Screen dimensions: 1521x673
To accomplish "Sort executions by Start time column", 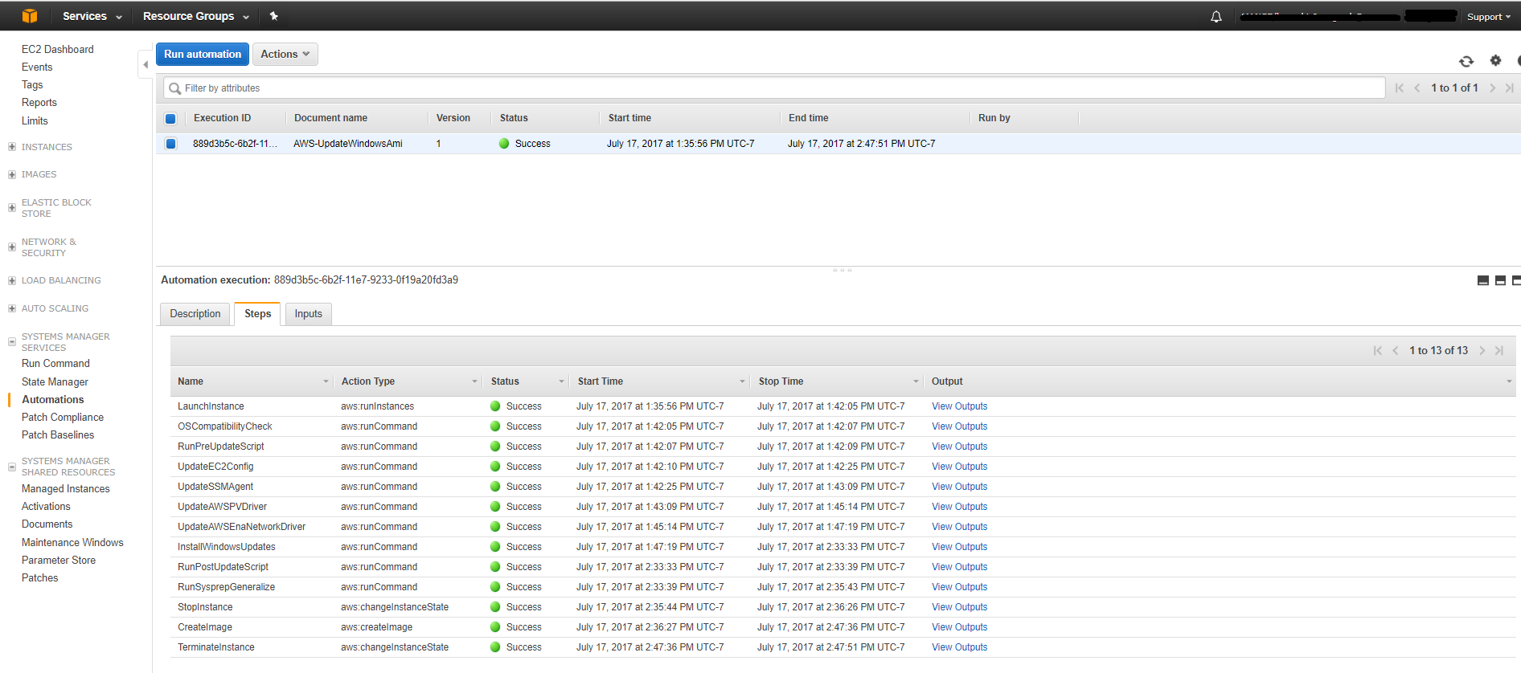I will pyautogui.click(x=629, y=118).
